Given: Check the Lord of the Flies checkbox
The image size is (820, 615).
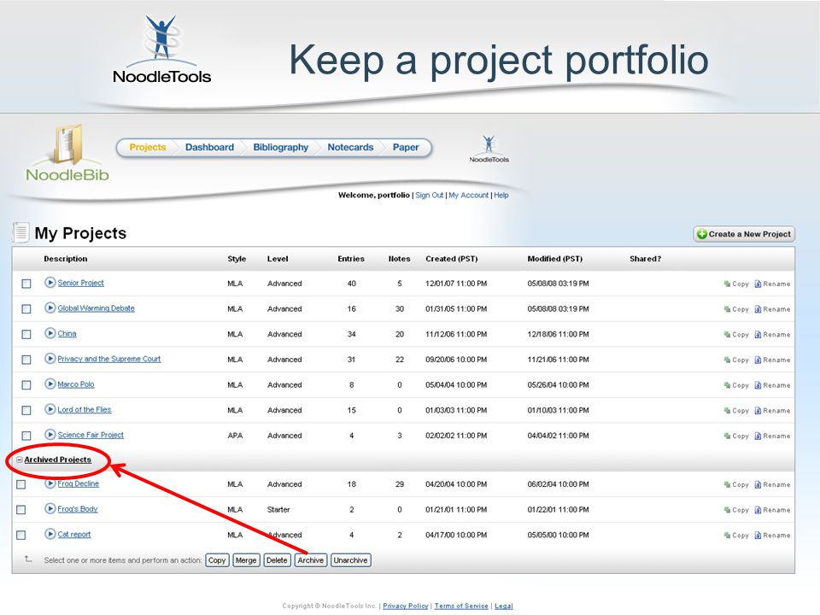Looking at the screenshot, I should coord(26,411).
